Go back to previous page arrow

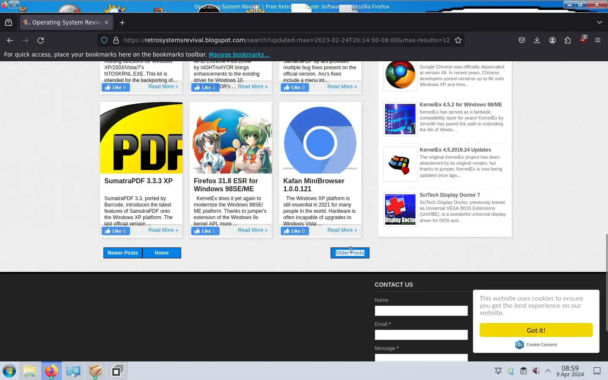click(x=10, y=40)
